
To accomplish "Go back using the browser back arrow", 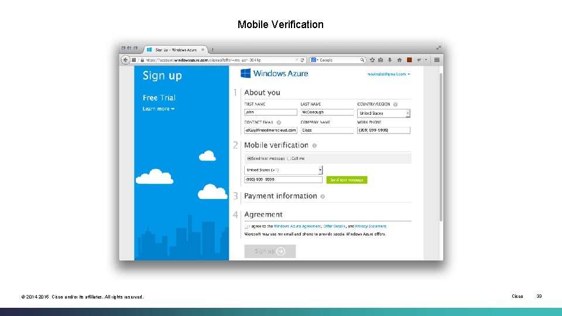I will point(125,60).
